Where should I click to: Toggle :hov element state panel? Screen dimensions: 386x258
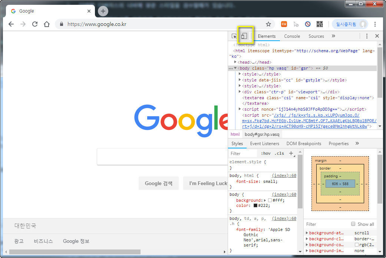[265, 153]
